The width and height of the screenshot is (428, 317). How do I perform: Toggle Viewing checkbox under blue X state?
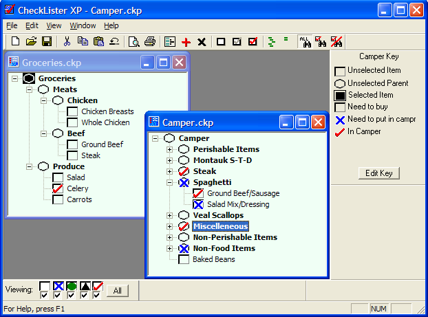(x=57, y=295)
